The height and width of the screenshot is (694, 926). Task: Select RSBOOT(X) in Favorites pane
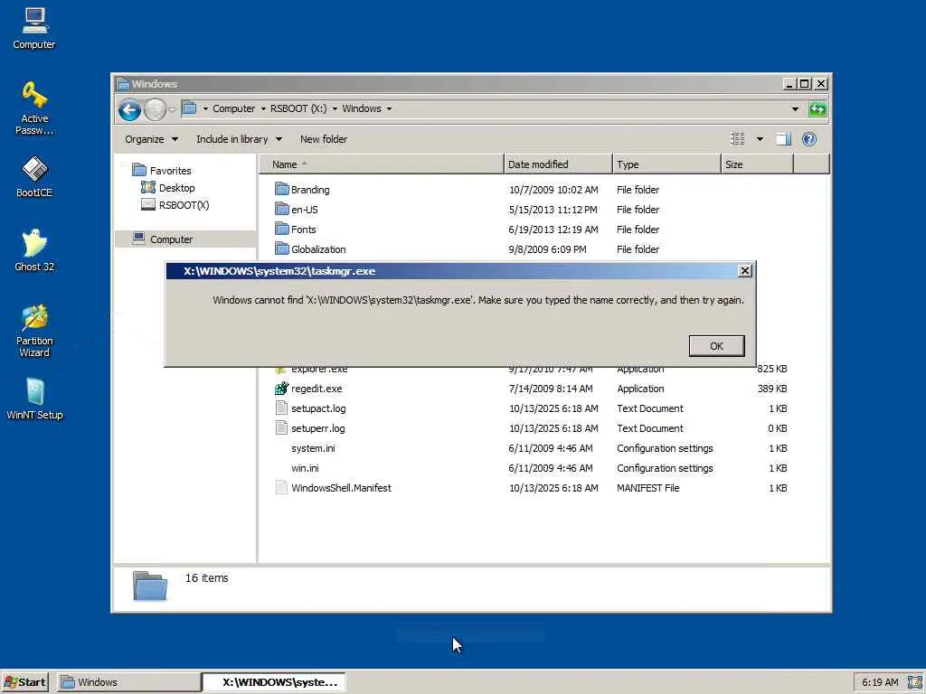183,205
